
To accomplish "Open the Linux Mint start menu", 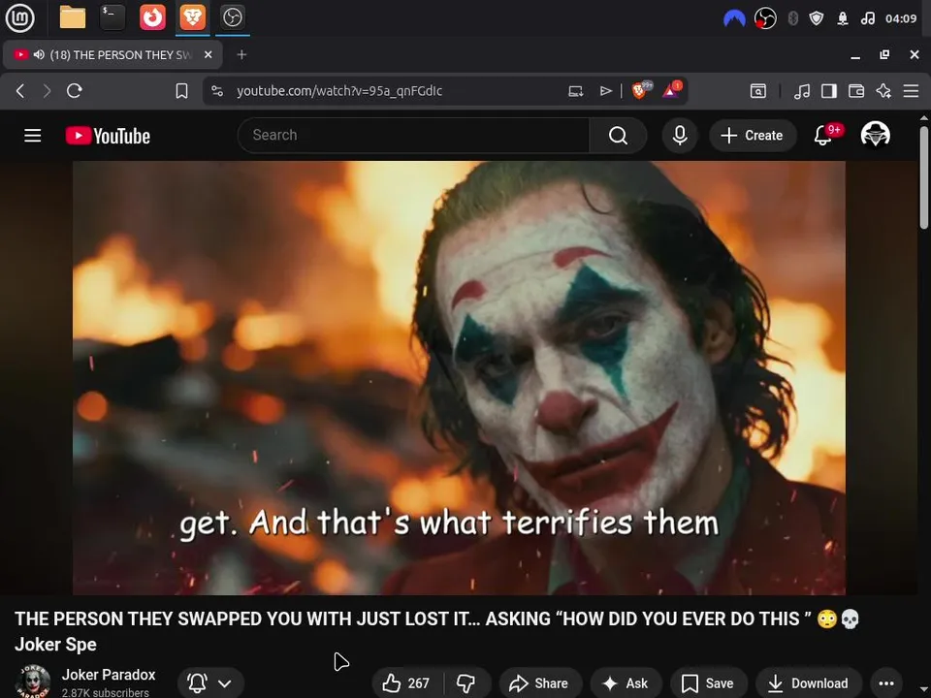I will [x=19, y=17].
